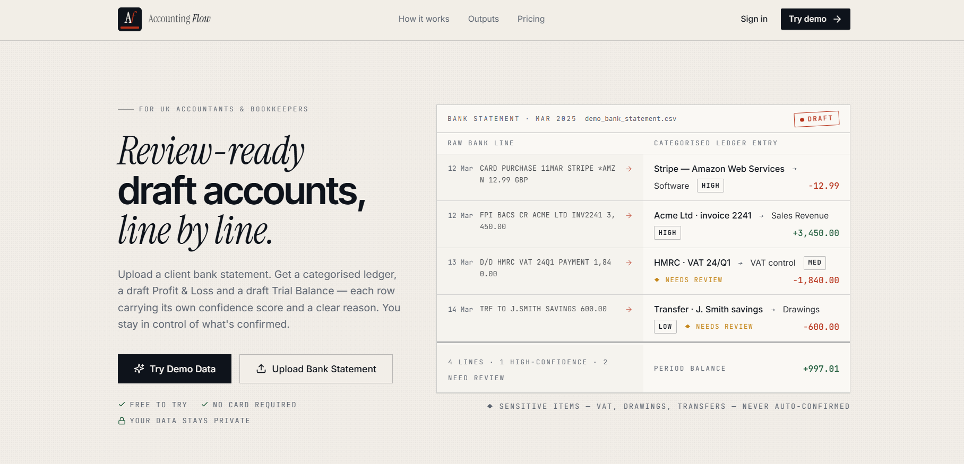The image size is (964, 464).
Task: Click the +3,450.00 amount
Action: coord(816,233)
